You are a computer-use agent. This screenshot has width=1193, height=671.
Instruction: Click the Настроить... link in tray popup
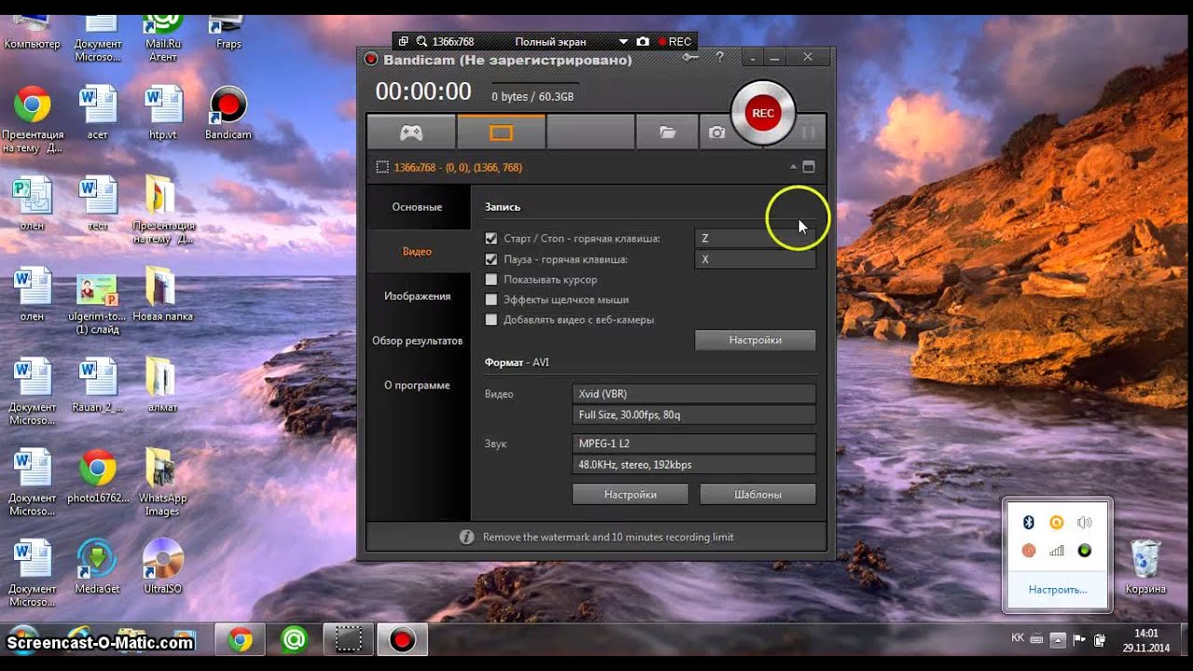1058,590
